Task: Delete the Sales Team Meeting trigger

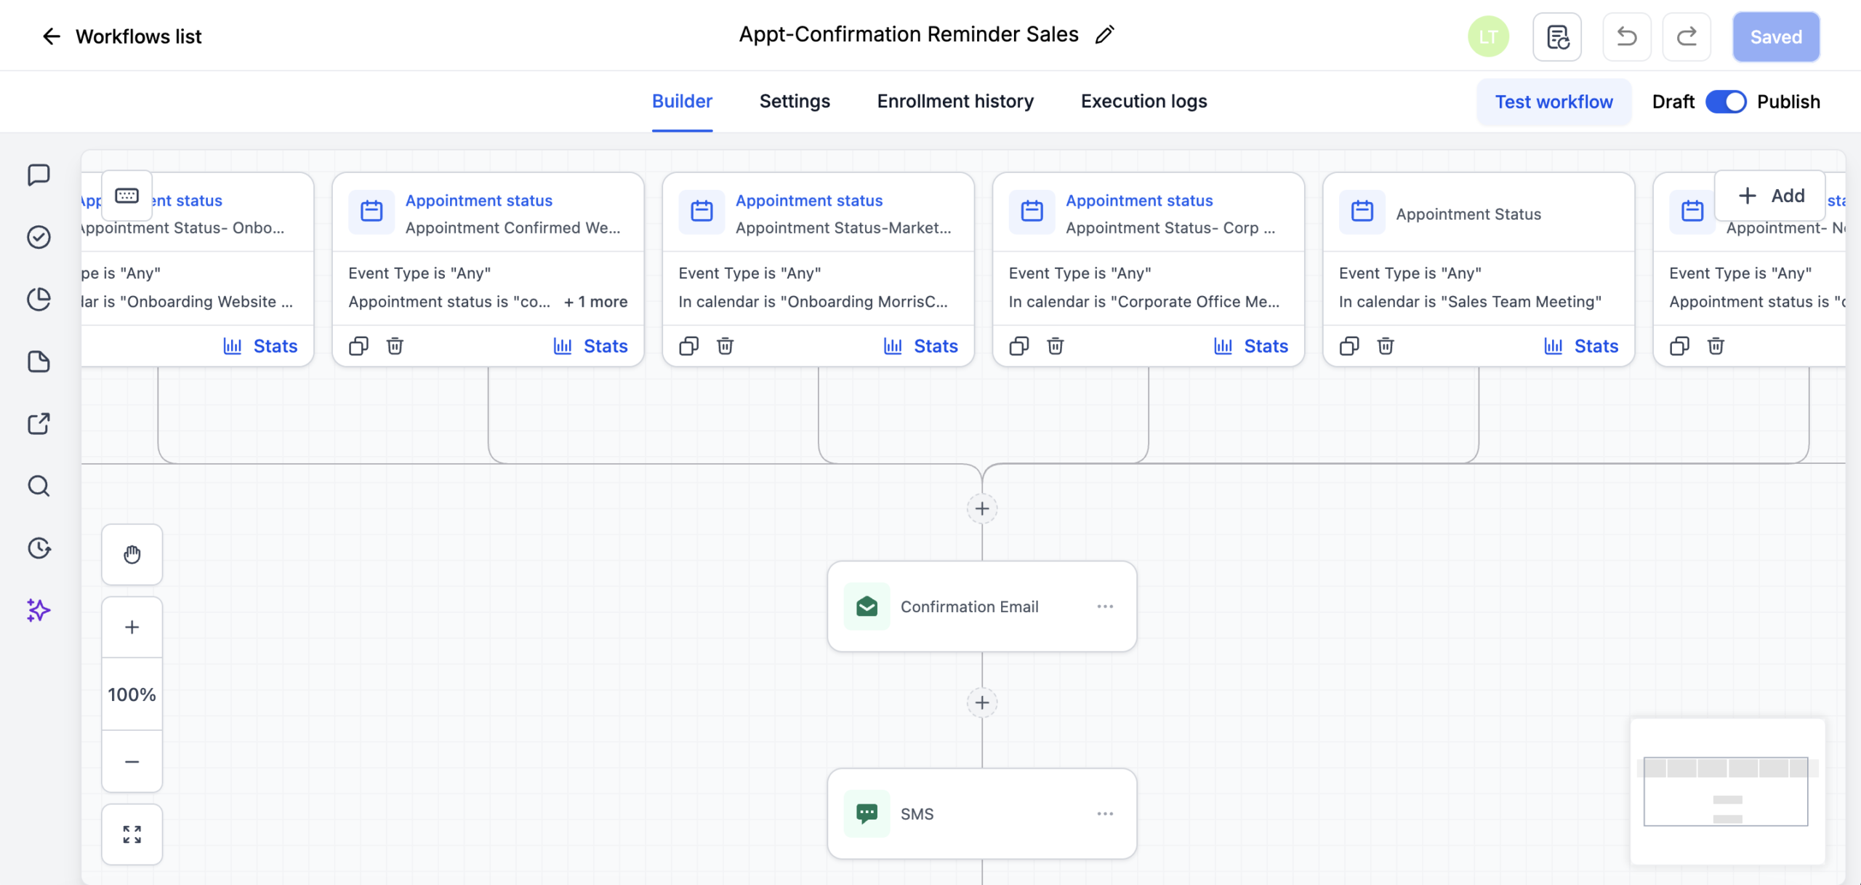Action: tap(1386, 346)
